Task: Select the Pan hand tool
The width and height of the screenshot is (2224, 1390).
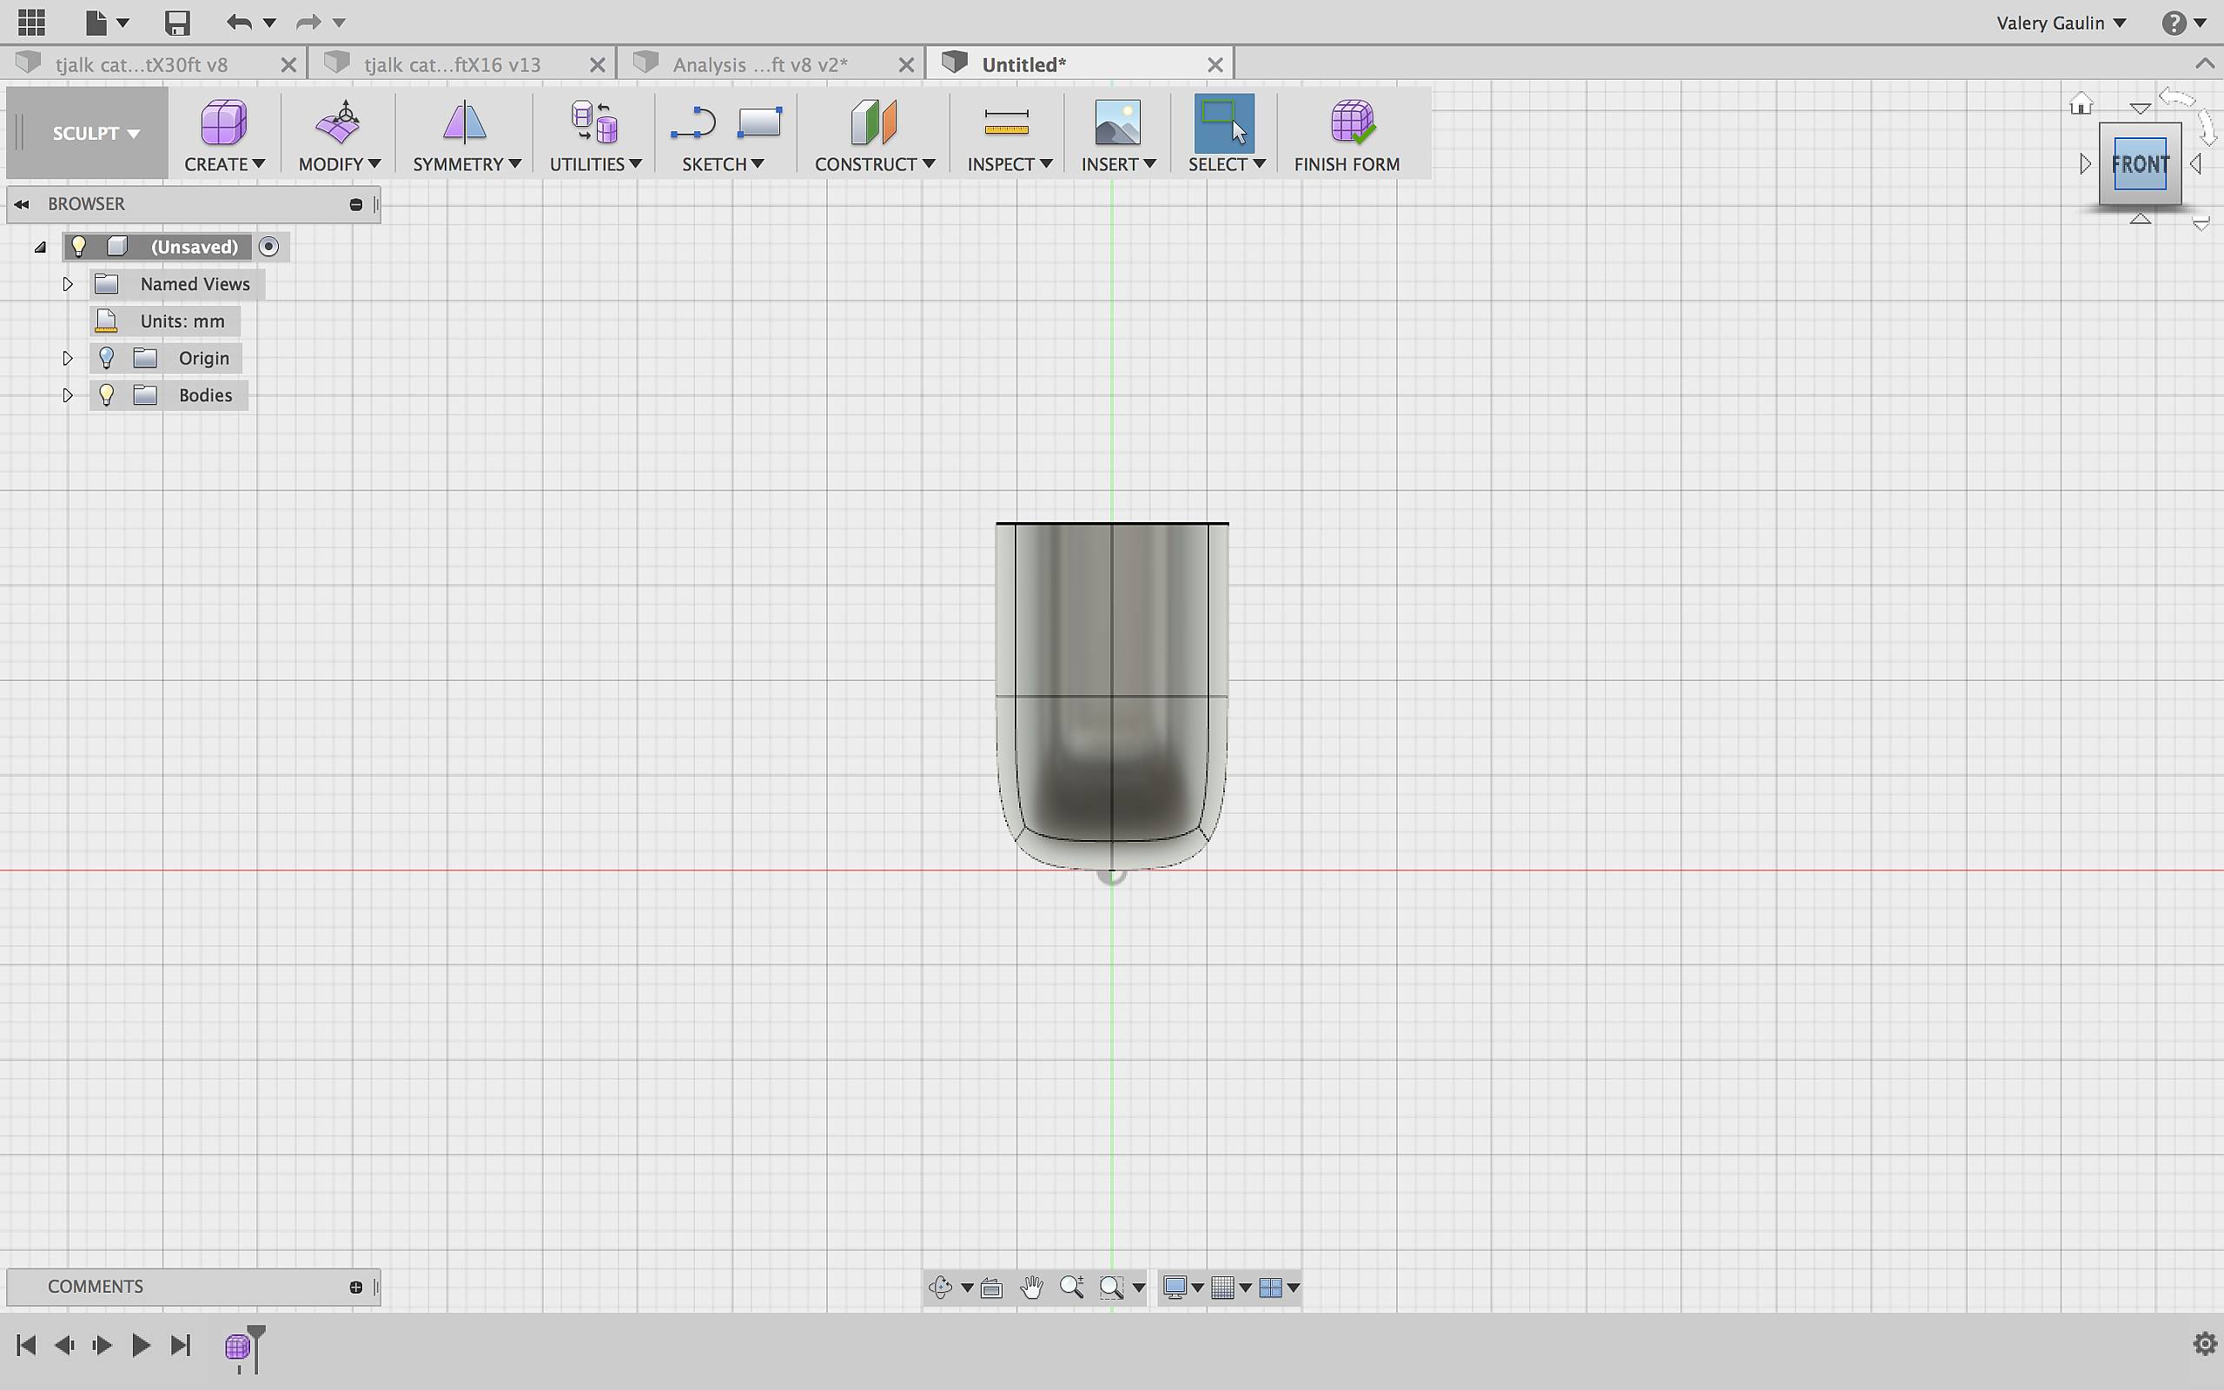Action: 1031,1287
